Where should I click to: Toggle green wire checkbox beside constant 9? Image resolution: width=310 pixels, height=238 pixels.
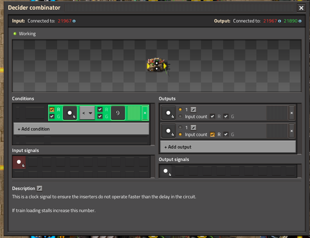point(100,116)
